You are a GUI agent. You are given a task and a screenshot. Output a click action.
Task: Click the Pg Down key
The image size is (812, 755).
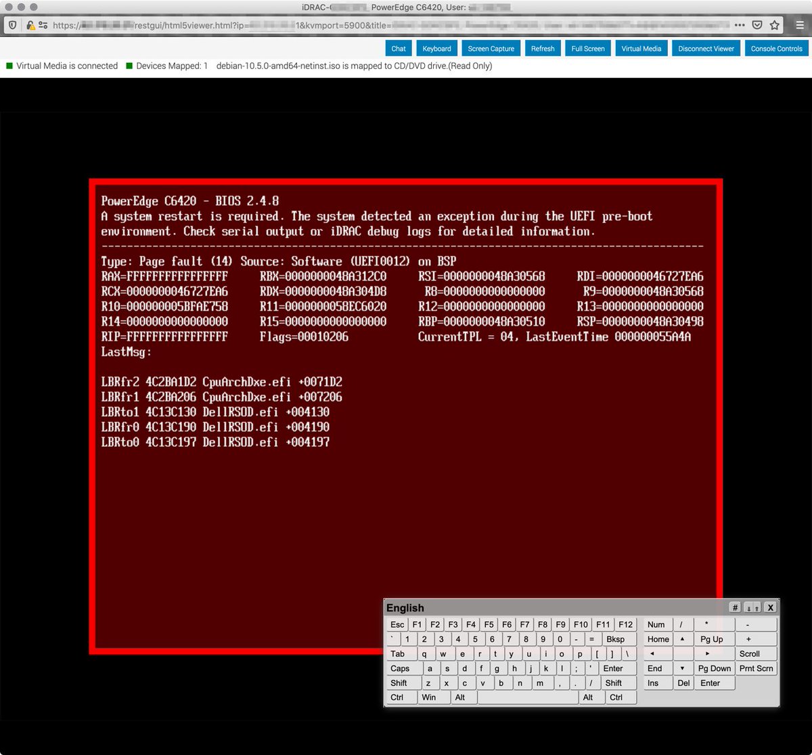(714, 668)
